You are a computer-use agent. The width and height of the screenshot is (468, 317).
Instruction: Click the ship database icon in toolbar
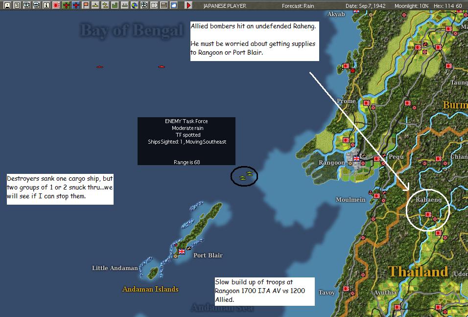tap(36, 5)
